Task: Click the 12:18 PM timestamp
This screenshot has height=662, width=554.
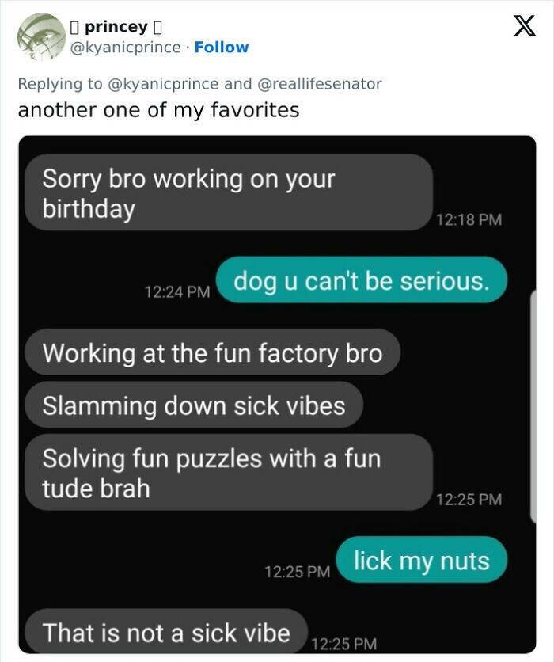Action: [469, 219]
